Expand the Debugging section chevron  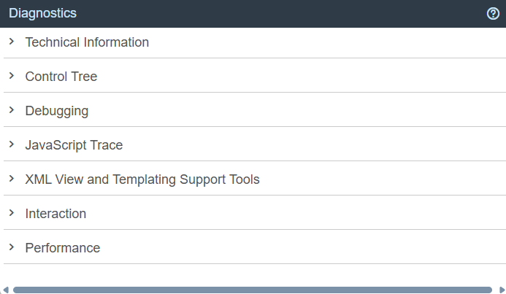(12, 110)
